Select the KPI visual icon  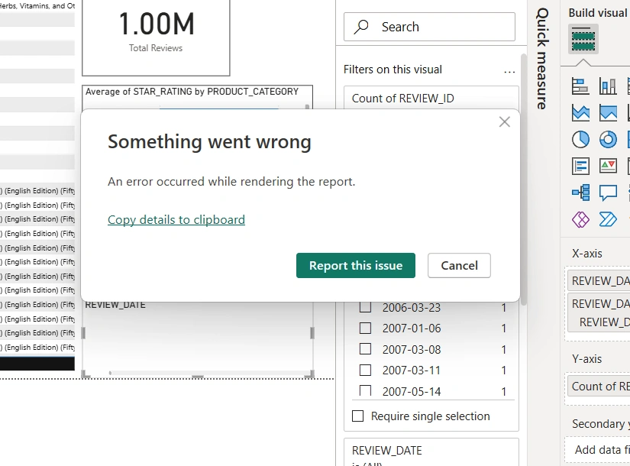point(608,166)
